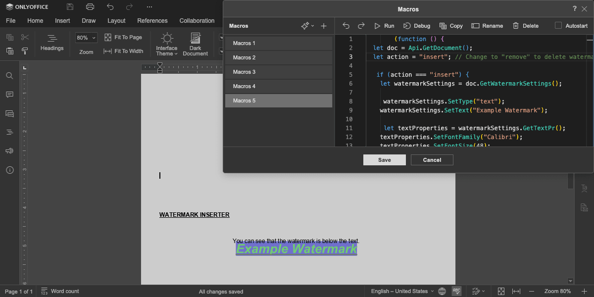Image resolution: width=594 pixels, height=297 pixels.
Task: Click Fit To Width icon in status bar
Action: click(x=516, y=291)
